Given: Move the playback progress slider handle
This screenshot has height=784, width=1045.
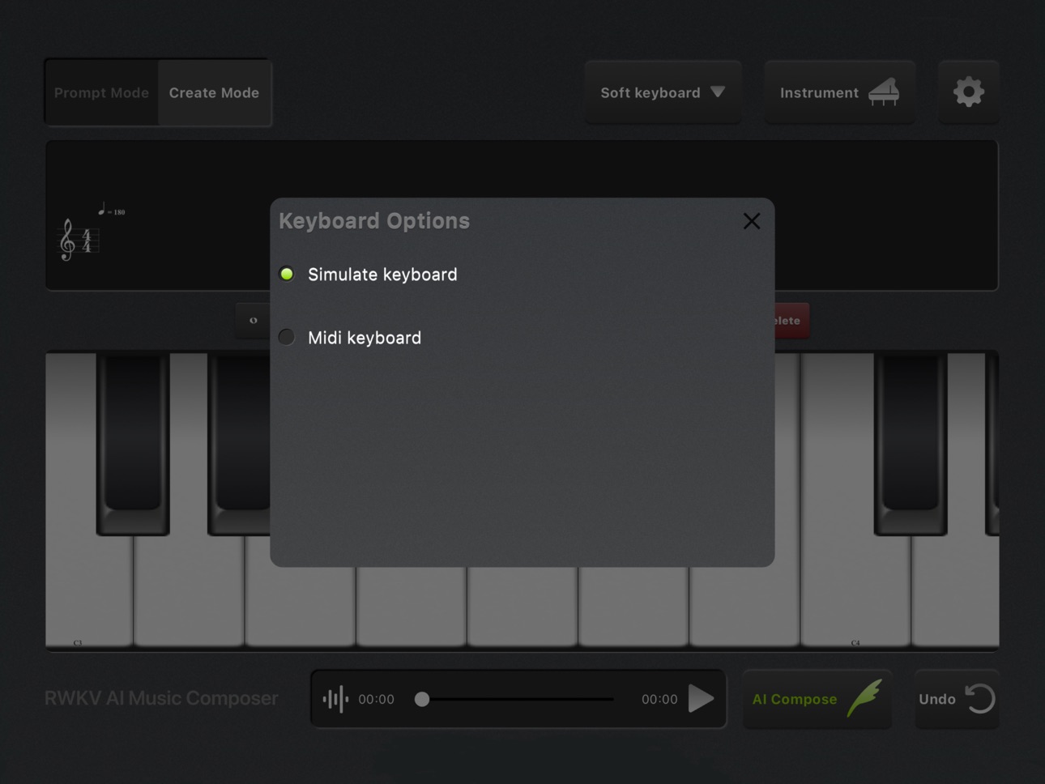Looking at the screenshot, I should click(422, 699).
